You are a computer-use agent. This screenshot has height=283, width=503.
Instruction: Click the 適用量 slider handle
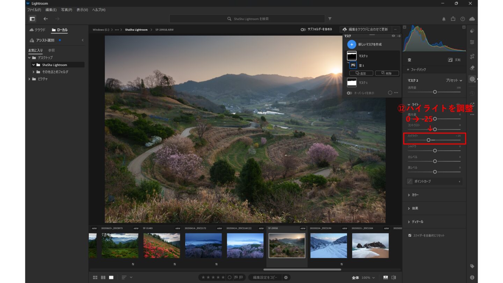click(x=435, y=92)
